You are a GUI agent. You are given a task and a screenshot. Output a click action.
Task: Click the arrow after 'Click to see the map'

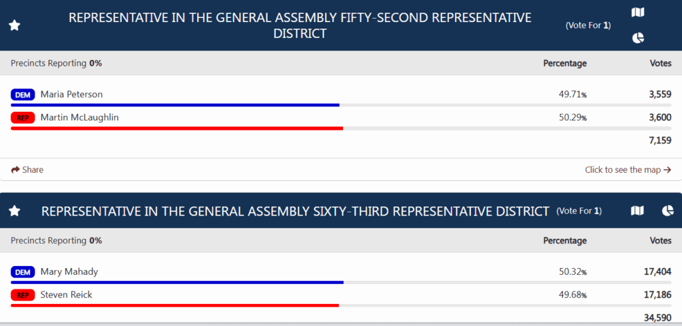[x=667, y=170]
